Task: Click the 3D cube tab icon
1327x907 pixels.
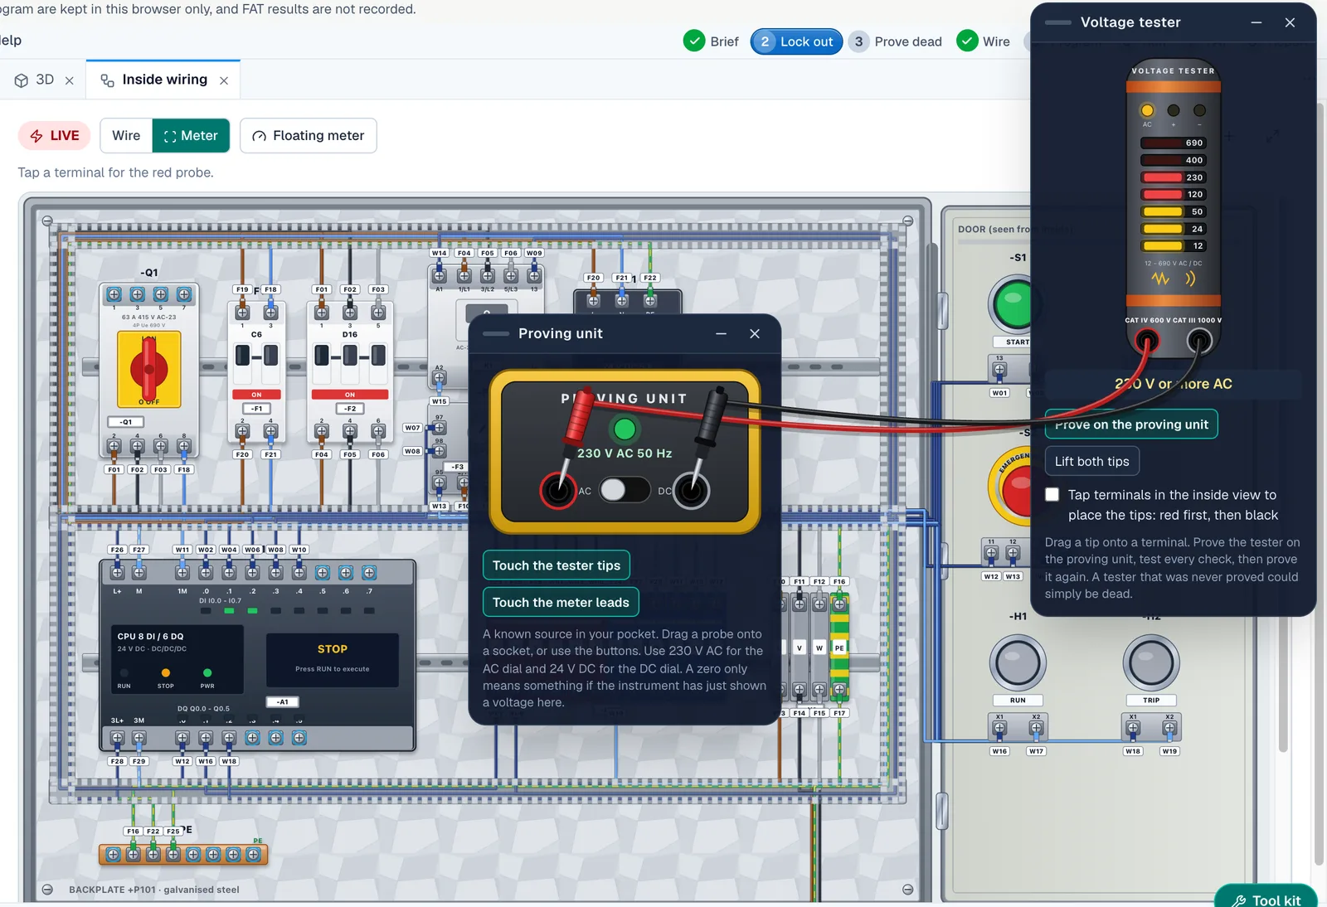Action: pos(22,80)
